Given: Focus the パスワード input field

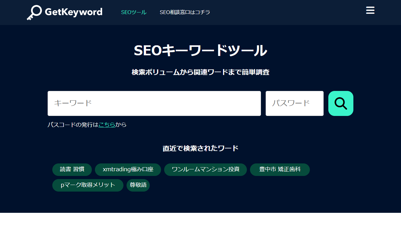Looking at the screenshot, I should pos(294,103).
